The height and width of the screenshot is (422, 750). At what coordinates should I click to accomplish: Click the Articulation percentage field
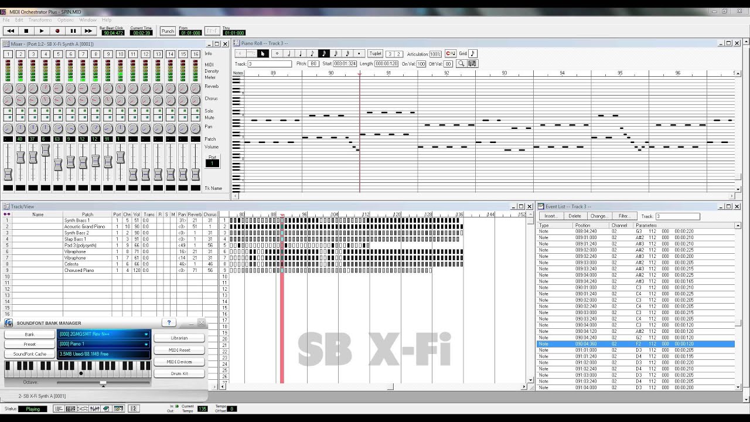pos(435,55)
